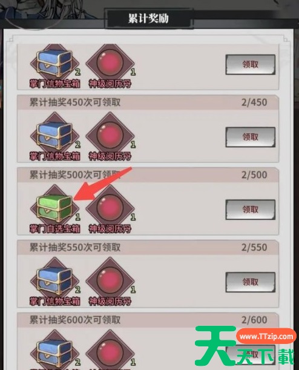
Task: Claim the 500-draw reward with 领取
Action: (x=251, y=210)
